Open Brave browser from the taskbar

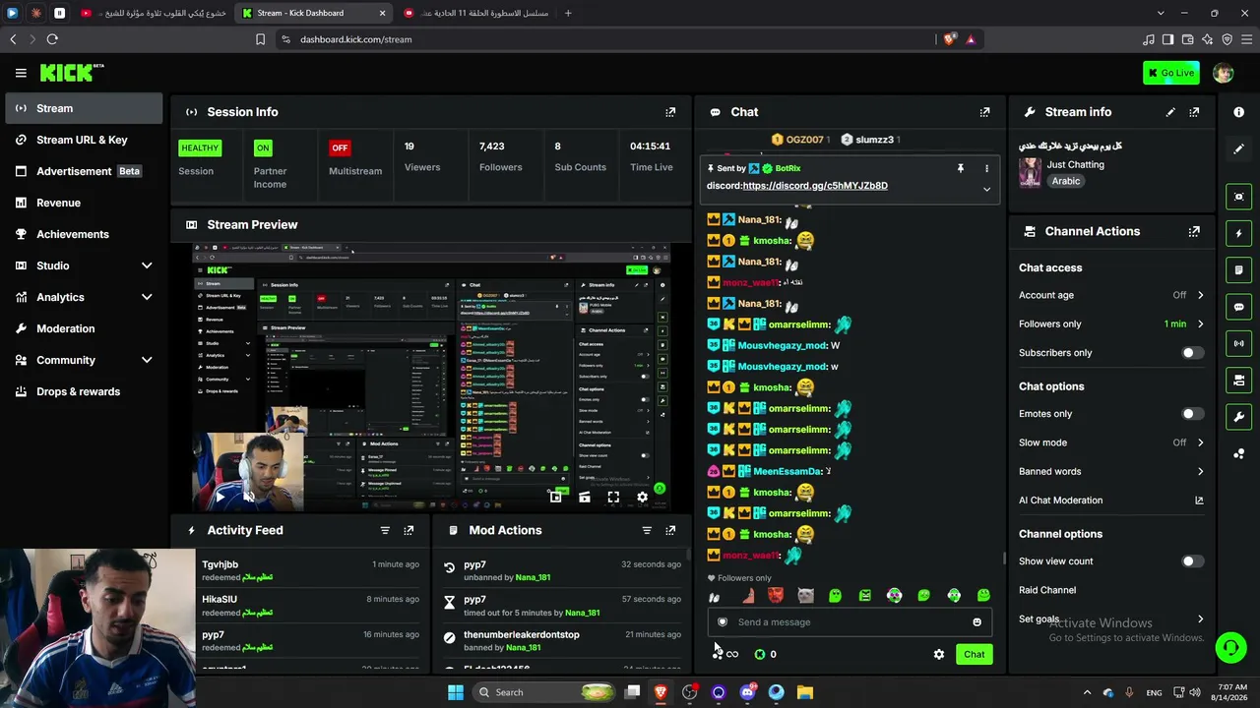pos(661,692)
